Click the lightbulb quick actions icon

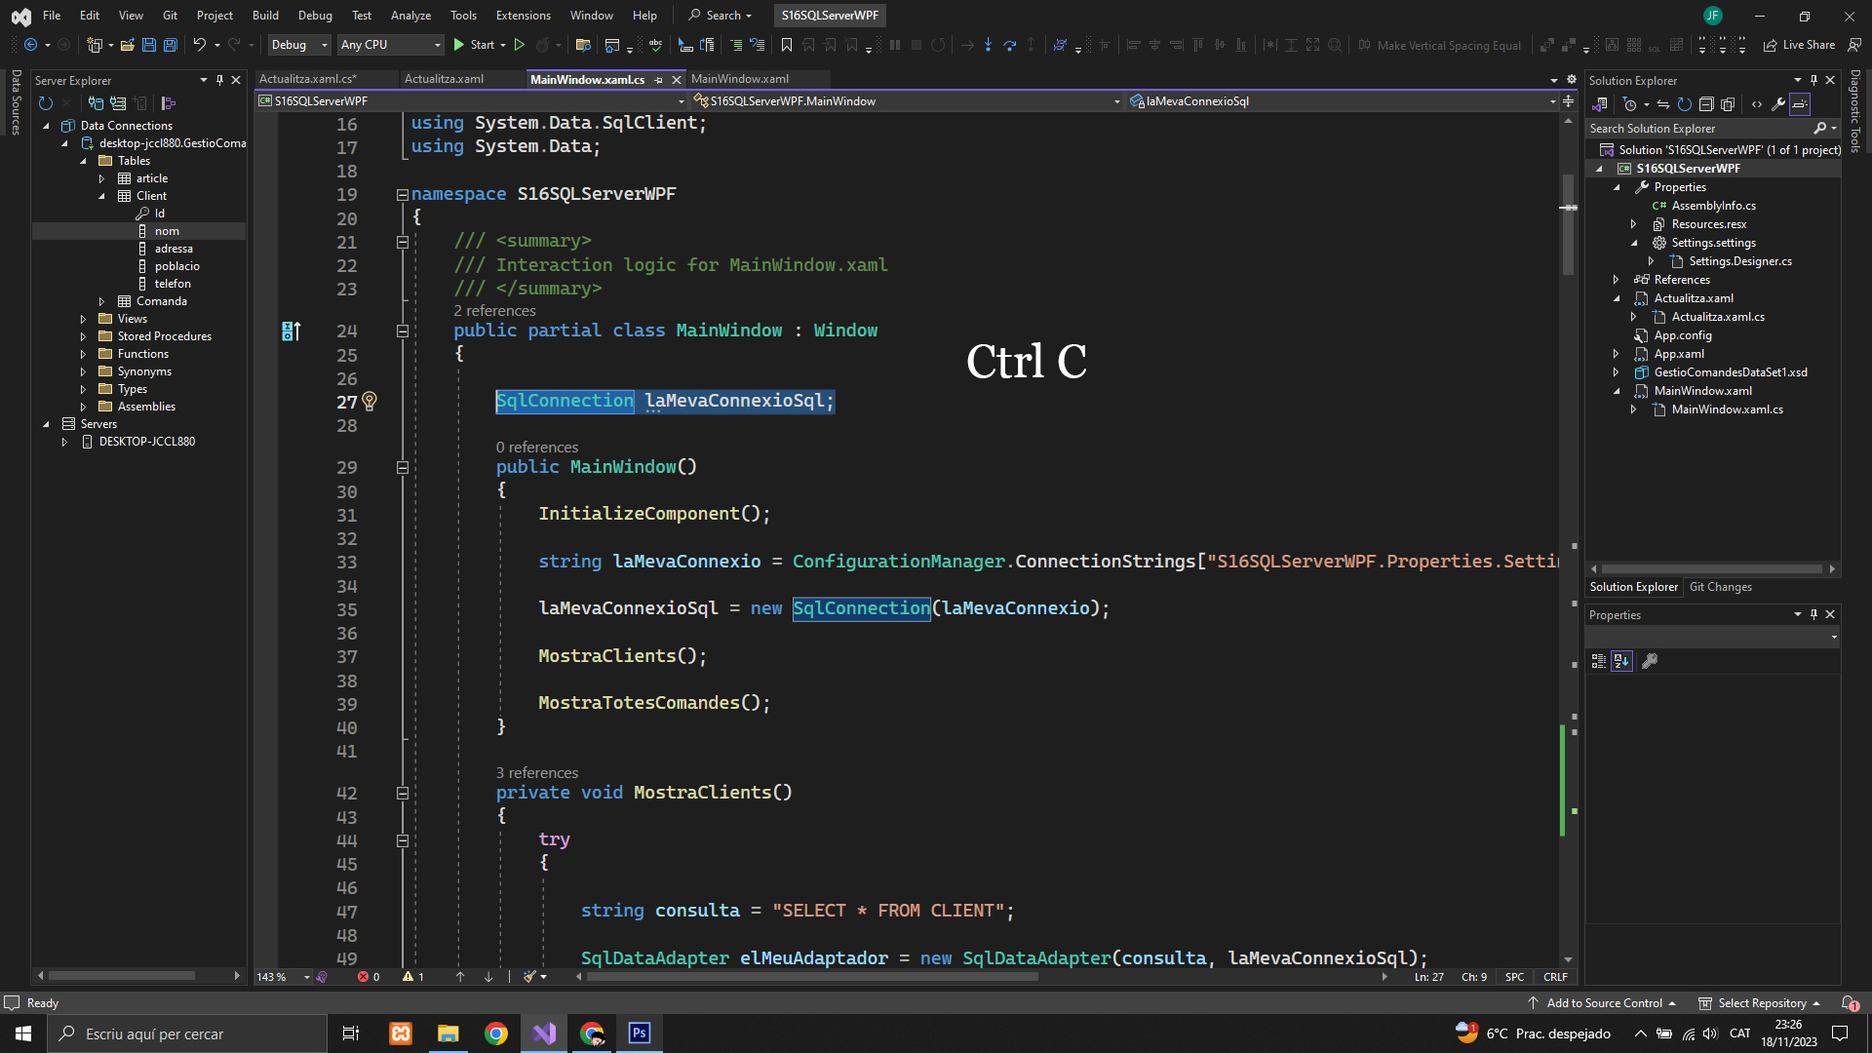(370, 401)
